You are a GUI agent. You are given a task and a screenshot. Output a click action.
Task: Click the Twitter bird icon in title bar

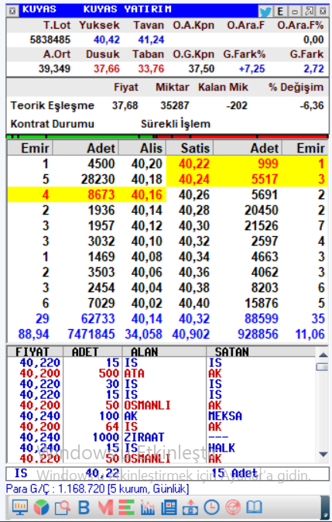265,12
